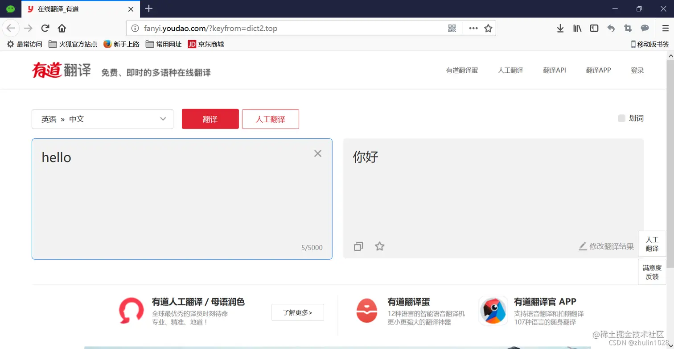This screenshot has width=674, height=349.
Task: Click the 免费、即时的多语种在线翻译 slogan
Action: coord(156,72)
